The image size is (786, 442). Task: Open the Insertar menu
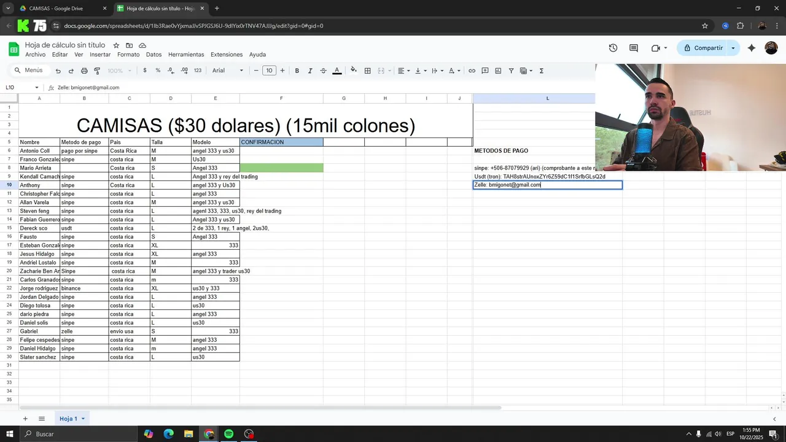coord(100,55)
